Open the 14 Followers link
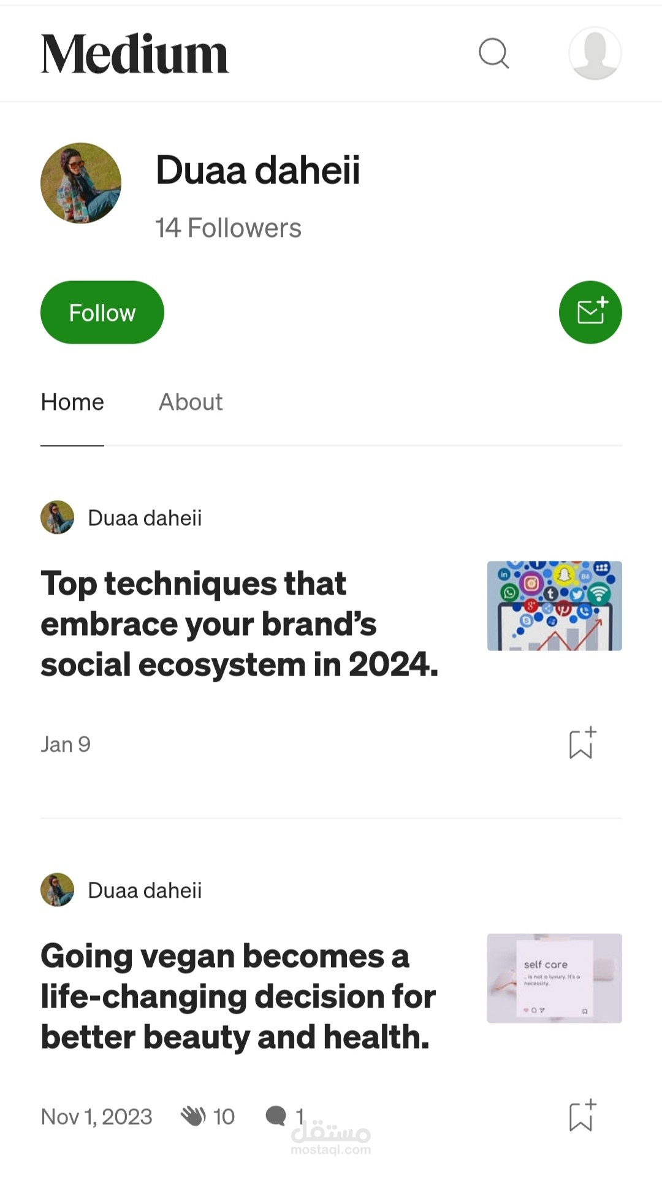 coord(228,228)
